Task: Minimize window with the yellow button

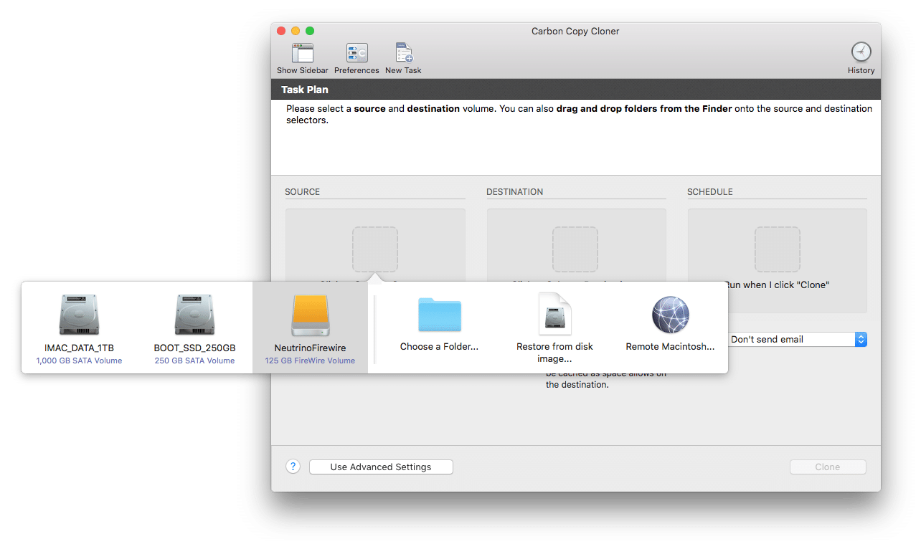Action: pyautogui.click(x=296, y=31)
